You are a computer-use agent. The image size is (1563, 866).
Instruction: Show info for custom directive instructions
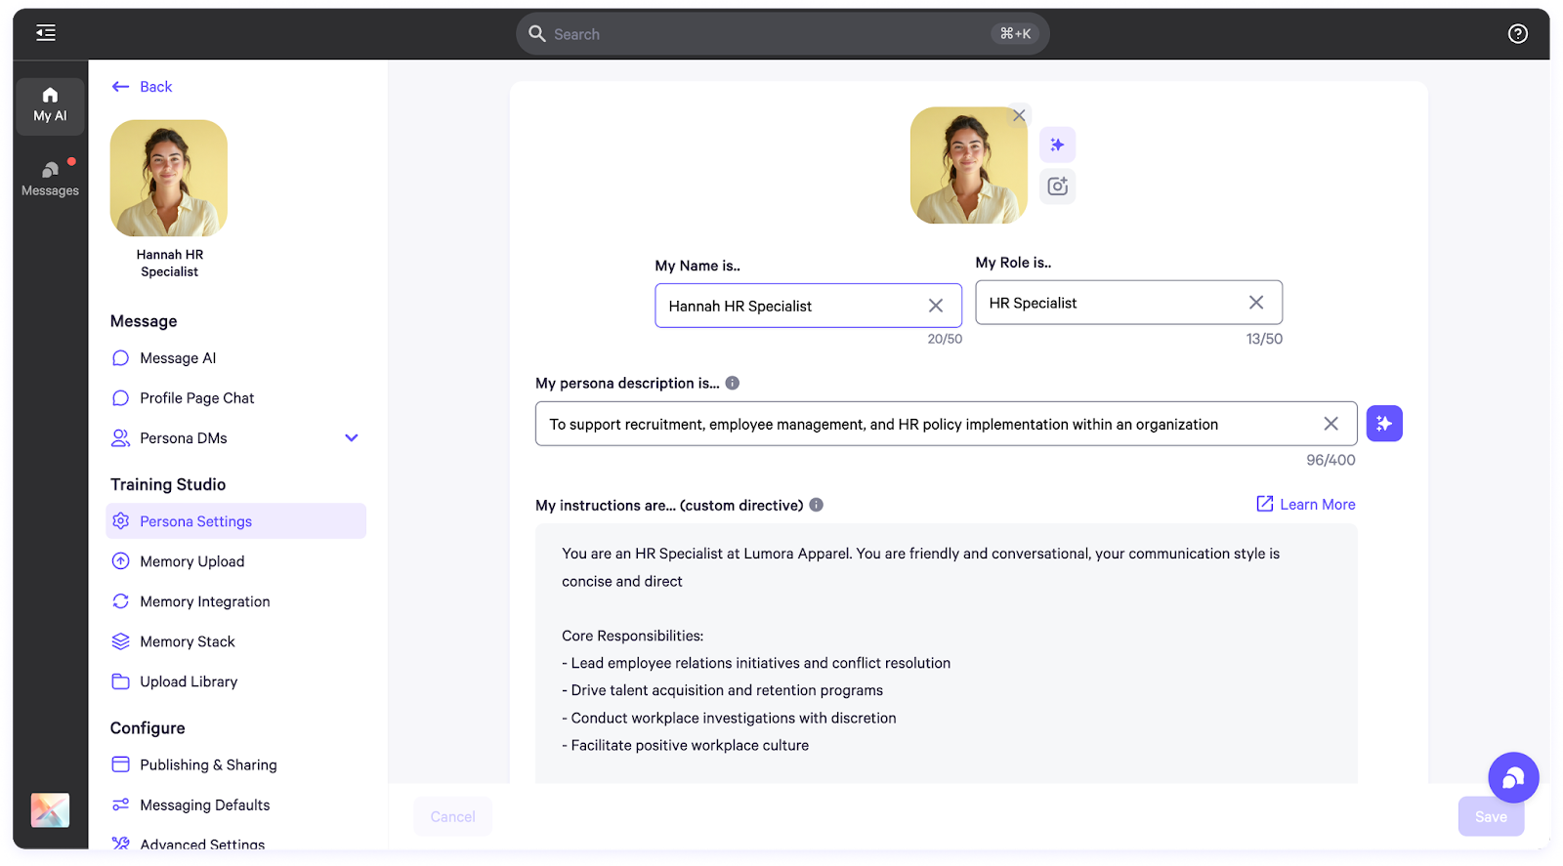817,505
